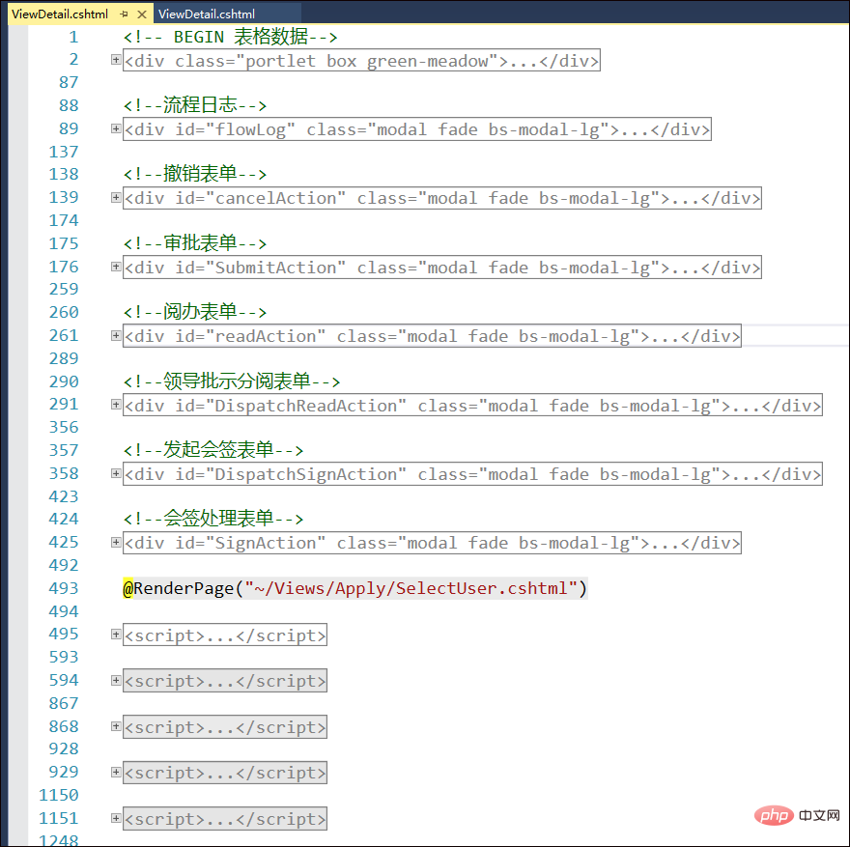This screenshot has width=850, height=847.
Task: Click the collapsed flowLog div code
Action: pyautogui.click(x=417, y=129)
